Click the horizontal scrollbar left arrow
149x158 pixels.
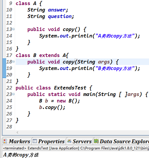(x=17, y=132)
